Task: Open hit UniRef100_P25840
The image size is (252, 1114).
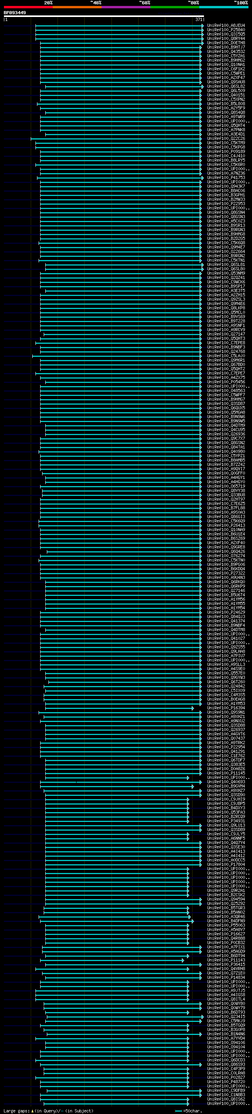Action: click(x=226, y=30)
